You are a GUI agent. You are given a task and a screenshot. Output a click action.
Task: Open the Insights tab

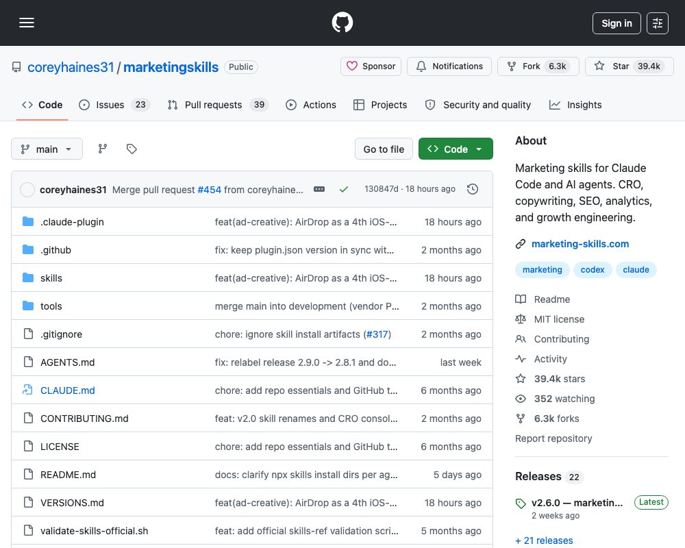(x=575, y=105)
